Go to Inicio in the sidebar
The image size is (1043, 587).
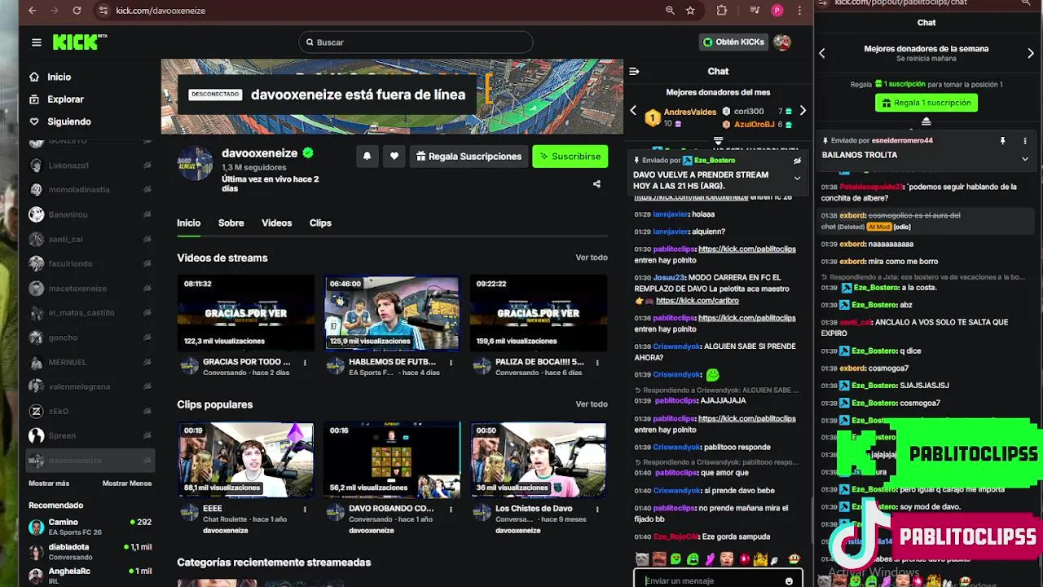pyautogui.click(x=59, y=77)
